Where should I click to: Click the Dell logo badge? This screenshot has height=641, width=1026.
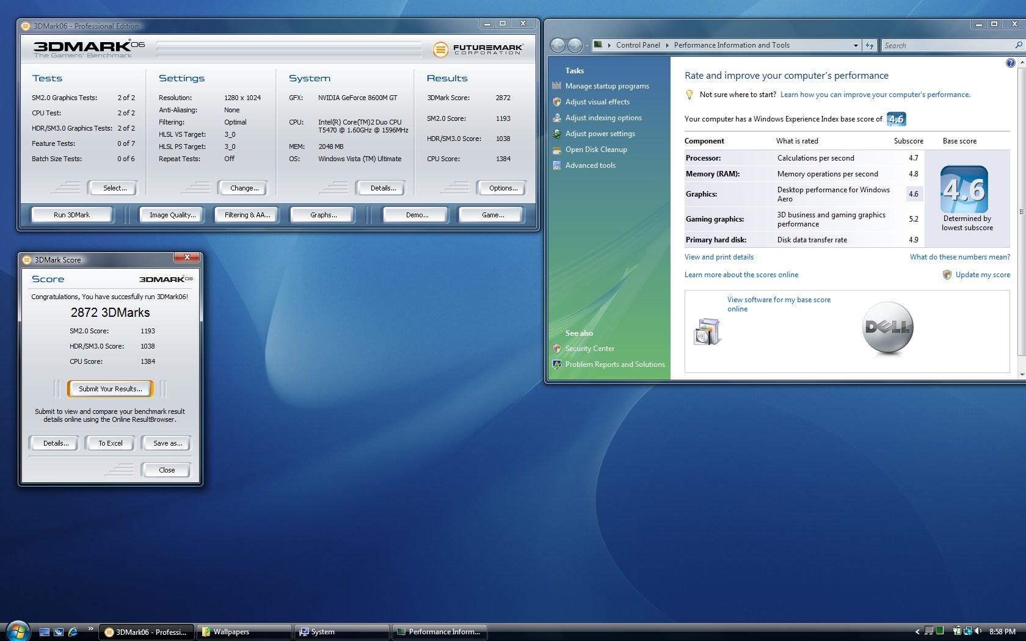887,328
